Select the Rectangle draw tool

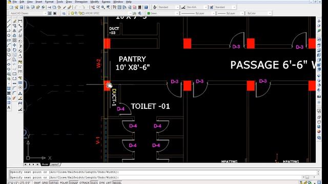pos(9,40)
